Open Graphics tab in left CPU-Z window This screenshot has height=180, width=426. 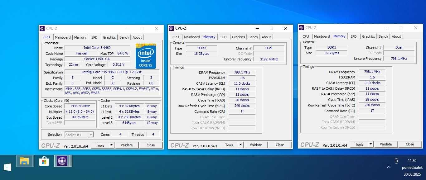[109, 37]
